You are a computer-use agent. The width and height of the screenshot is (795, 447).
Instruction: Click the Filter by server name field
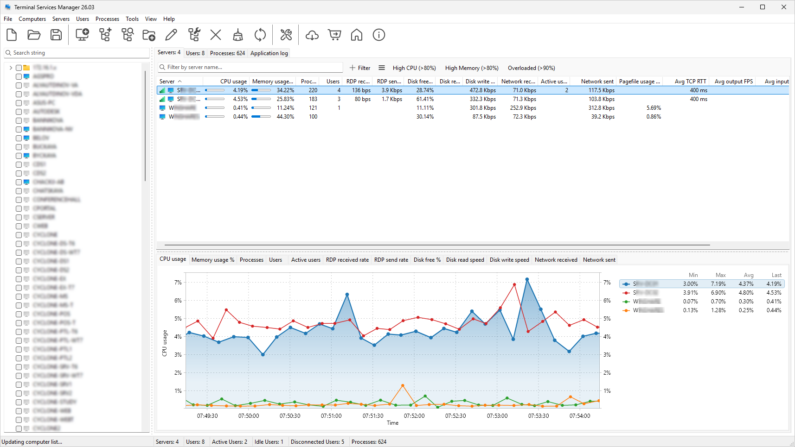click(x=250, y=68)
